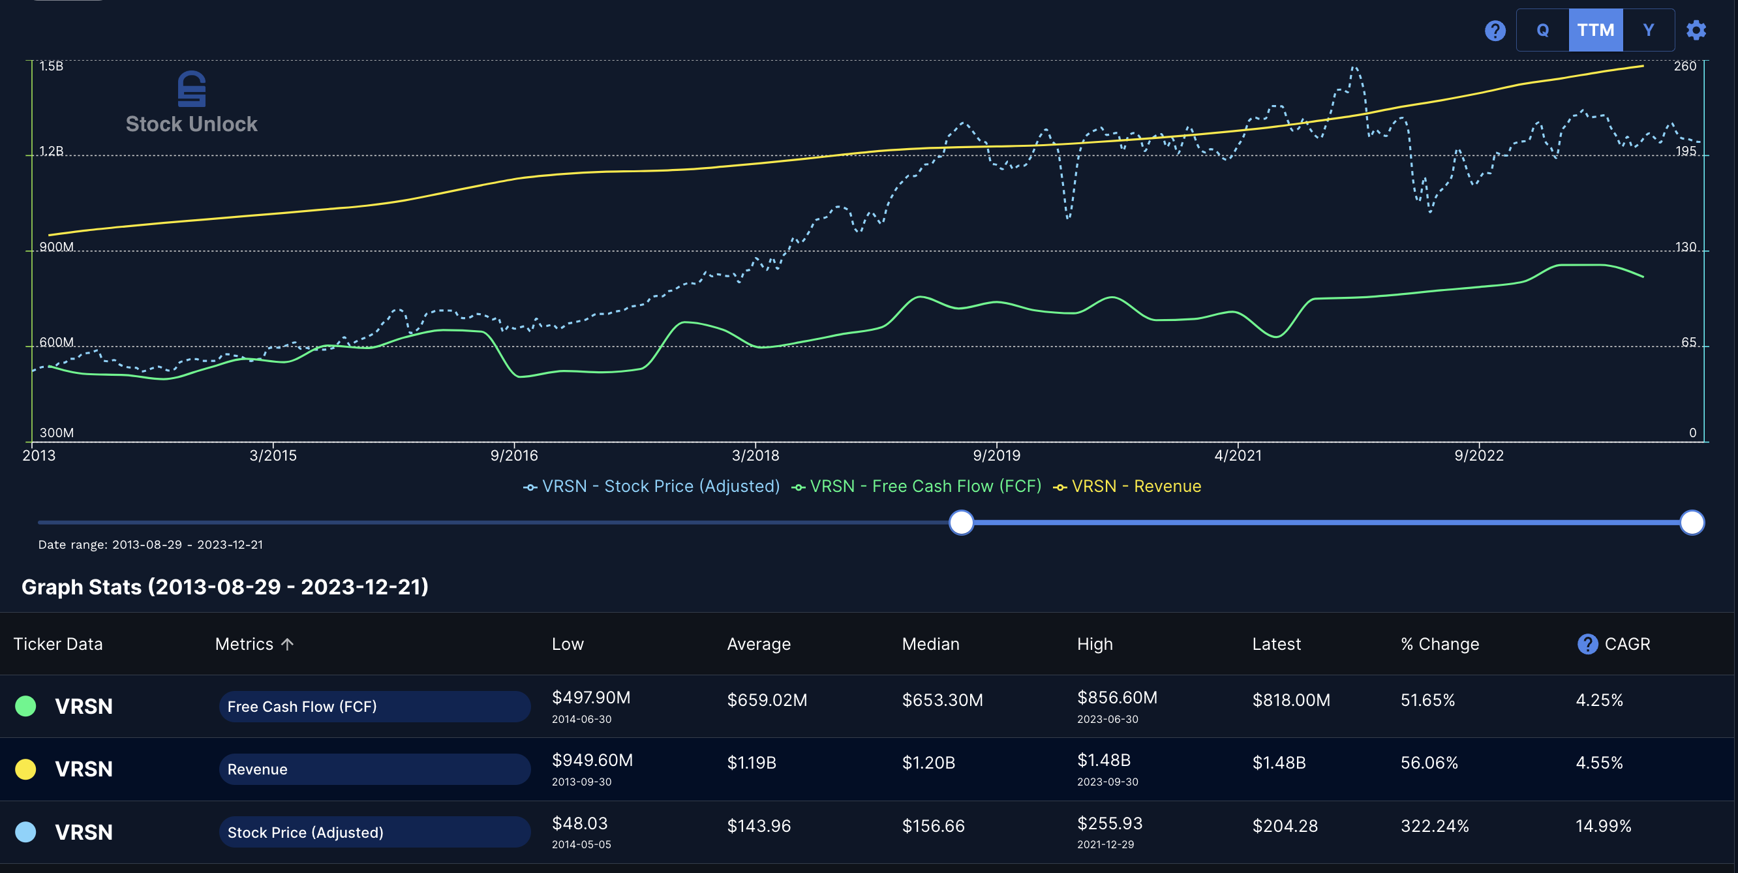Click the Ticker Data column header
Viewport: 1738px width, 873px height.
pos(58,644)
